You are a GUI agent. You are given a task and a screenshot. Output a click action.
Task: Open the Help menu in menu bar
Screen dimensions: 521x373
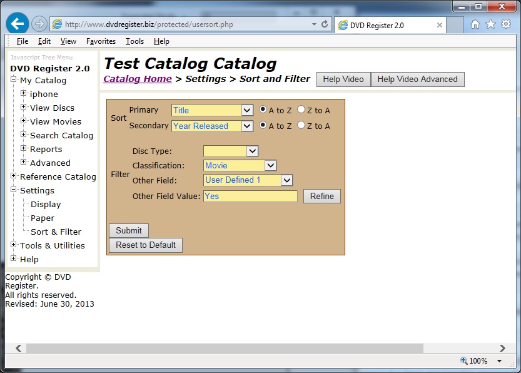point(161,41)
